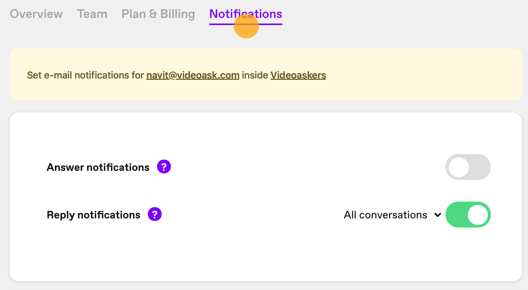Viewport: 528px width, 290px height.
Task: Open the Plan & Billing tab
Action: (x=158, y=14)
